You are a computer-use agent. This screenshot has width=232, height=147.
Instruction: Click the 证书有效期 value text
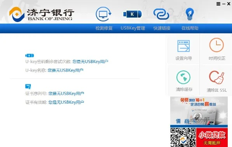pyautogui.click(x=66, y=102)
